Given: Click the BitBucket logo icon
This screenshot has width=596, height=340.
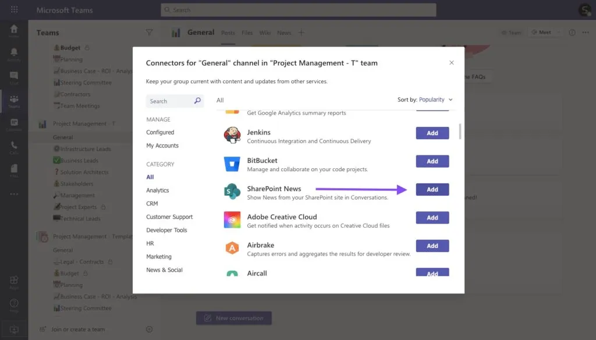Looking at the screenshot, I should 232,164.
